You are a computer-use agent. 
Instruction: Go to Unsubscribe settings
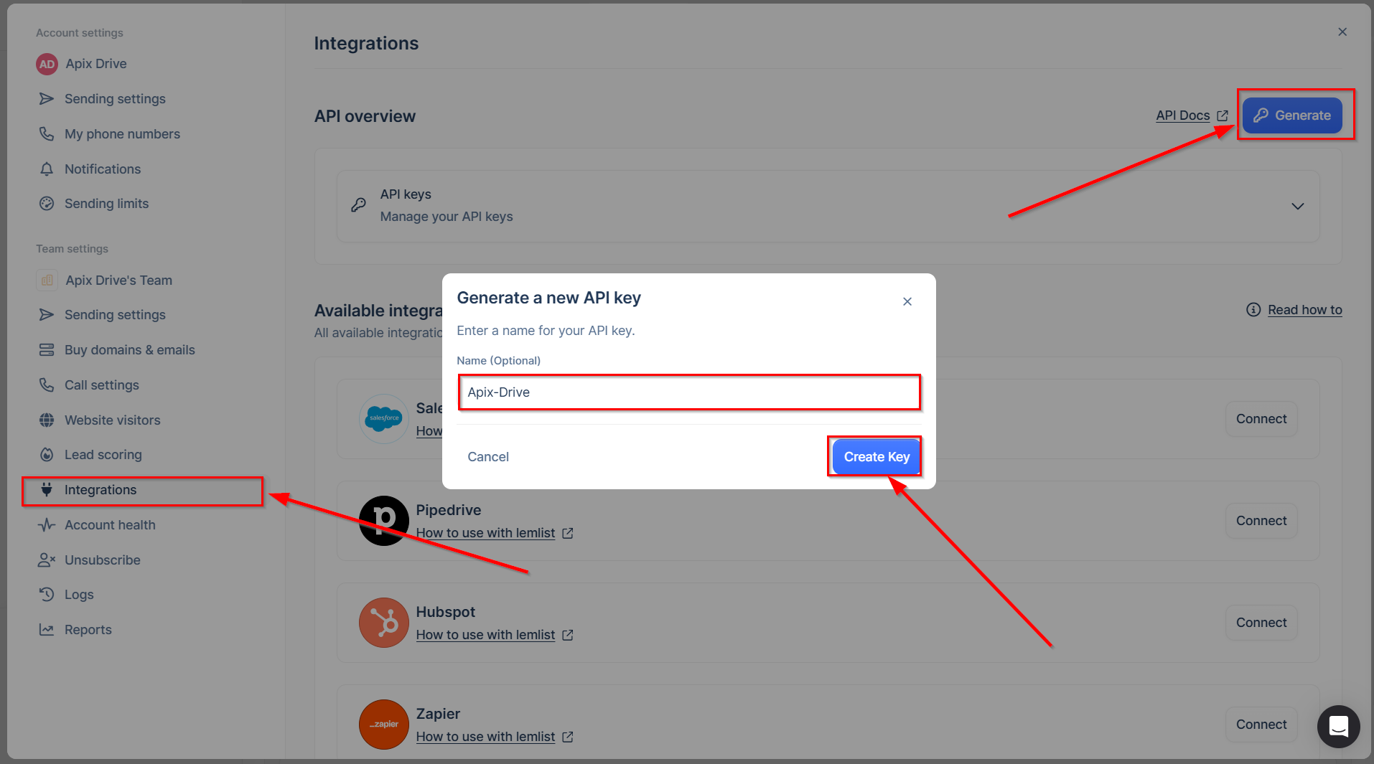pos(103,560)
